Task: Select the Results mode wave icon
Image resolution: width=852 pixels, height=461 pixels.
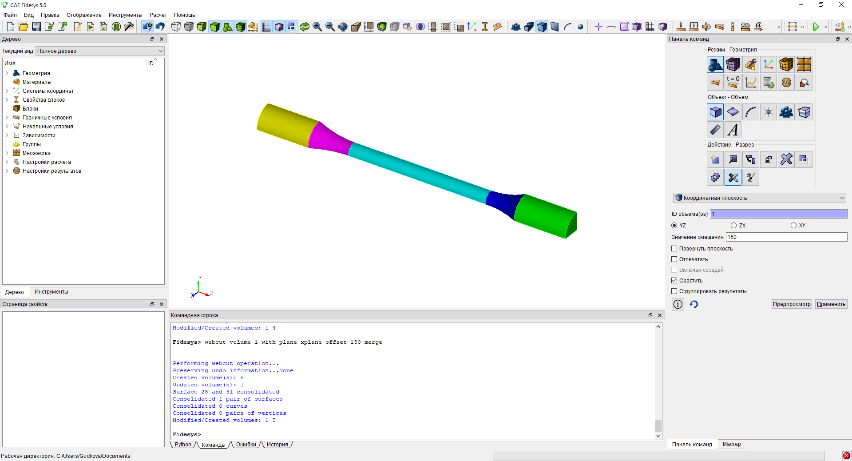Action: pos(786,82)
